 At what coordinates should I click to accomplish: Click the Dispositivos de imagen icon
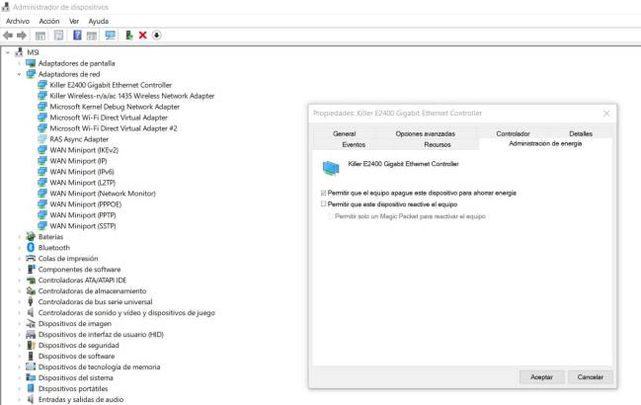(x=31, y=323)
